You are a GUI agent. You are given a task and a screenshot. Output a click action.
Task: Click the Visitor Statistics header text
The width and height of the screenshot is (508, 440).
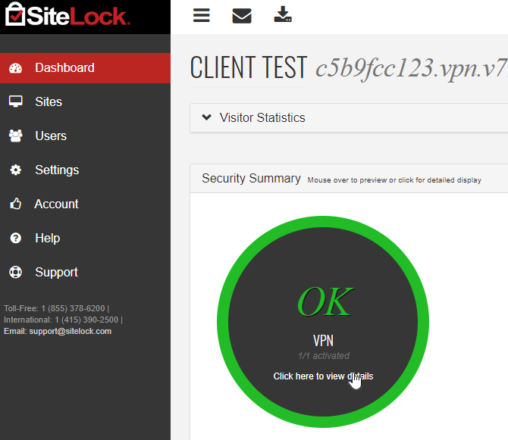tap(262, 117)
